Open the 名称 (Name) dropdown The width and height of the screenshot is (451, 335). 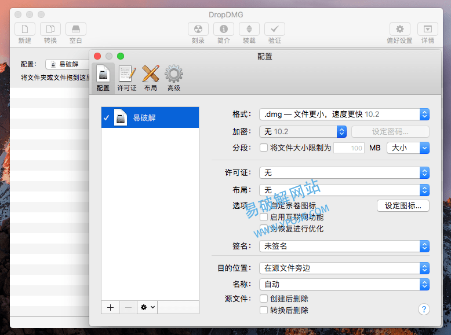(x=344, y=285)
